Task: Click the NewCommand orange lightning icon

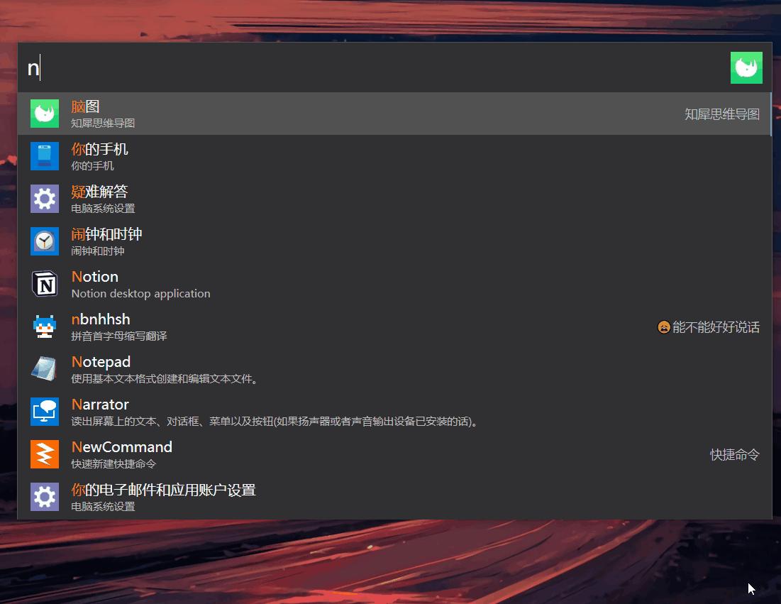Action: (x=44, y=454)
